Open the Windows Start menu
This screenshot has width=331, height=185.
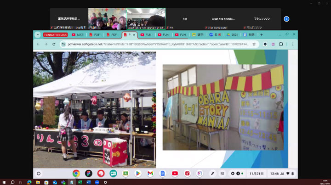4,182
